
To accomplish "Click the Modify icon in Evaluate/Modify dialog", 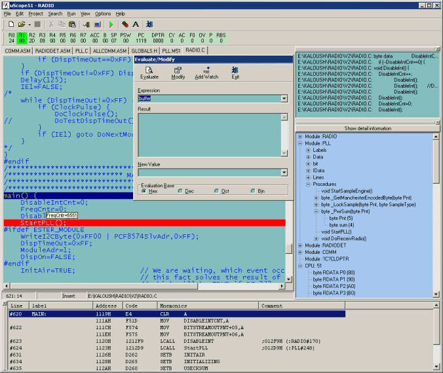I will tap(178, 69).
